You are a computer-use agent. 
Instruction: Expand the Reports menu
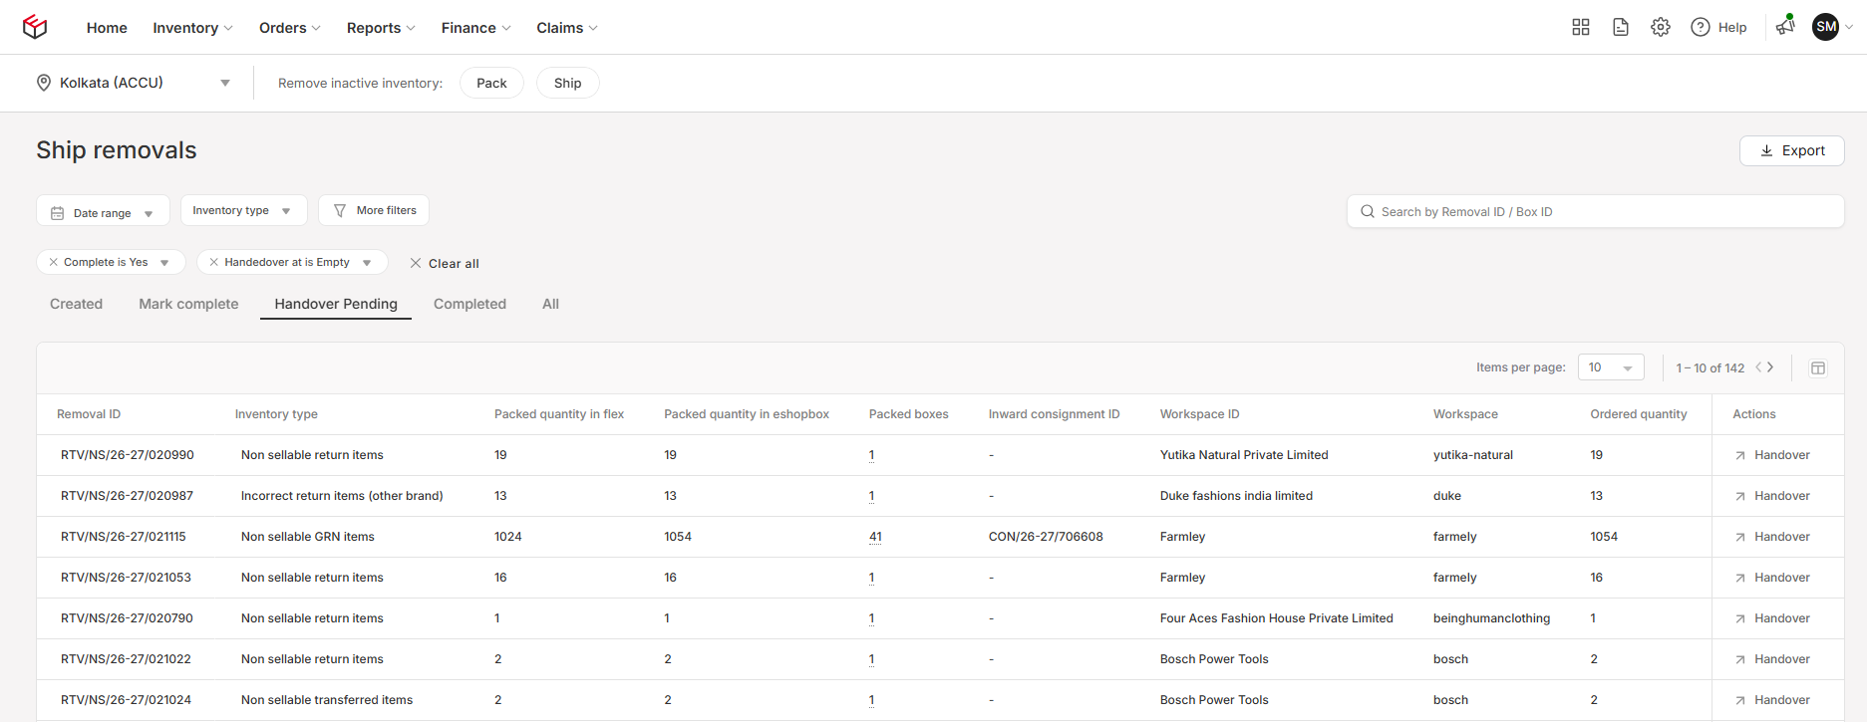[x=381, y=28]
